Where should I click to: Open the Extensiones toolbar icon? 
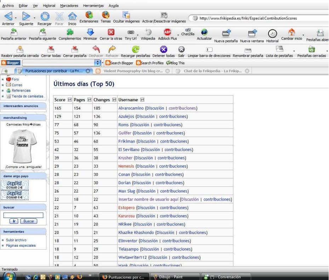[89, 15]
